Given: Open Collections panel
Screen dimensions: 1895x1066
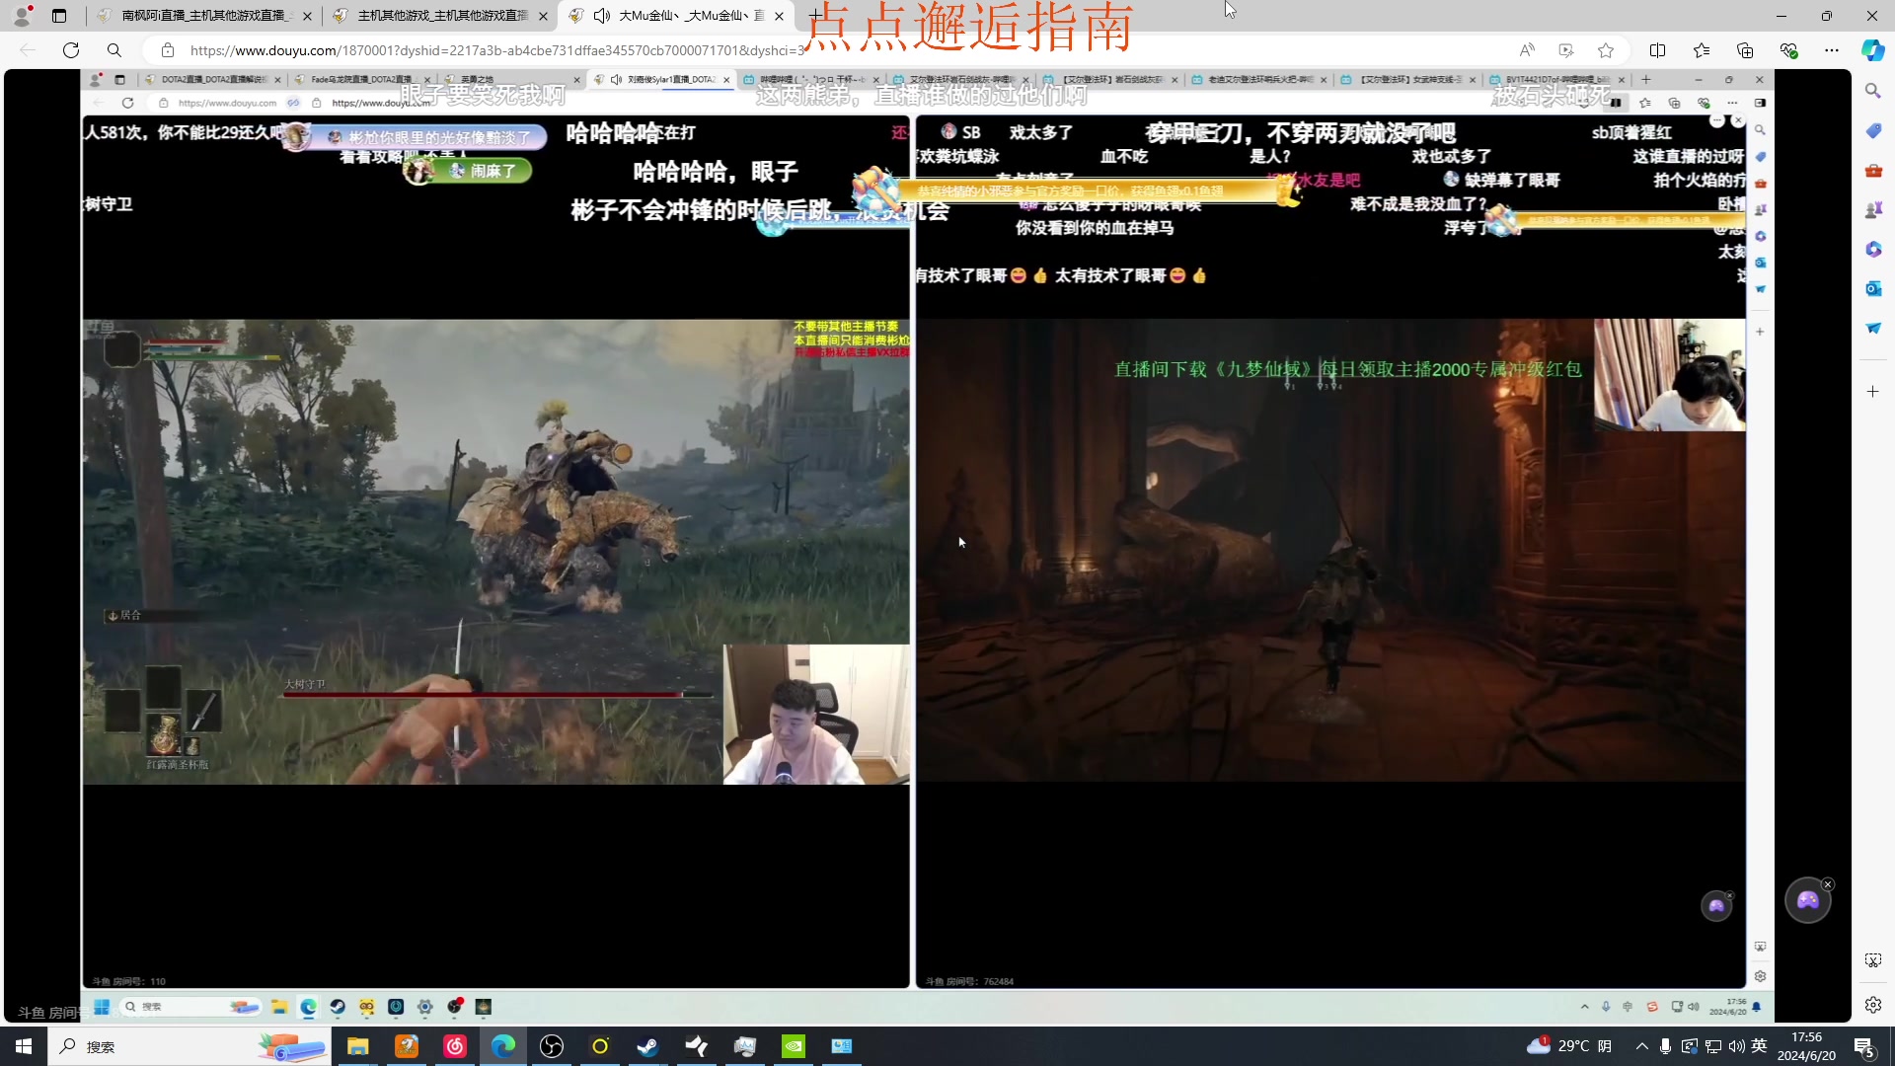Looking at the screenshot, I should tap(1745, 50).
